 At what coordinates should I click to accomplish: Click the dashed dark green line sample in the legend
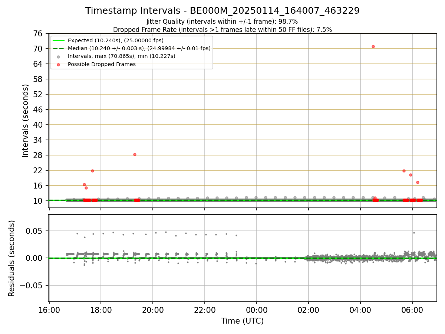pyautogui.click(x=59, y=48)
